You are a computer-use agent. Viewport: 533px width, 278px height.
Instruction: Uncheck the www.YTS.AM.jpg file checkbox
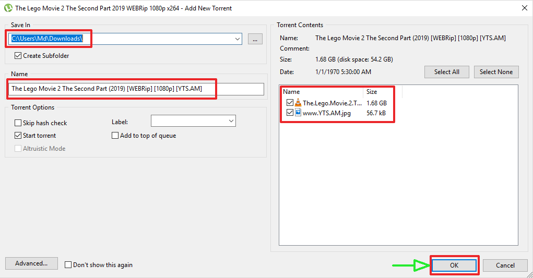point(290,113)
